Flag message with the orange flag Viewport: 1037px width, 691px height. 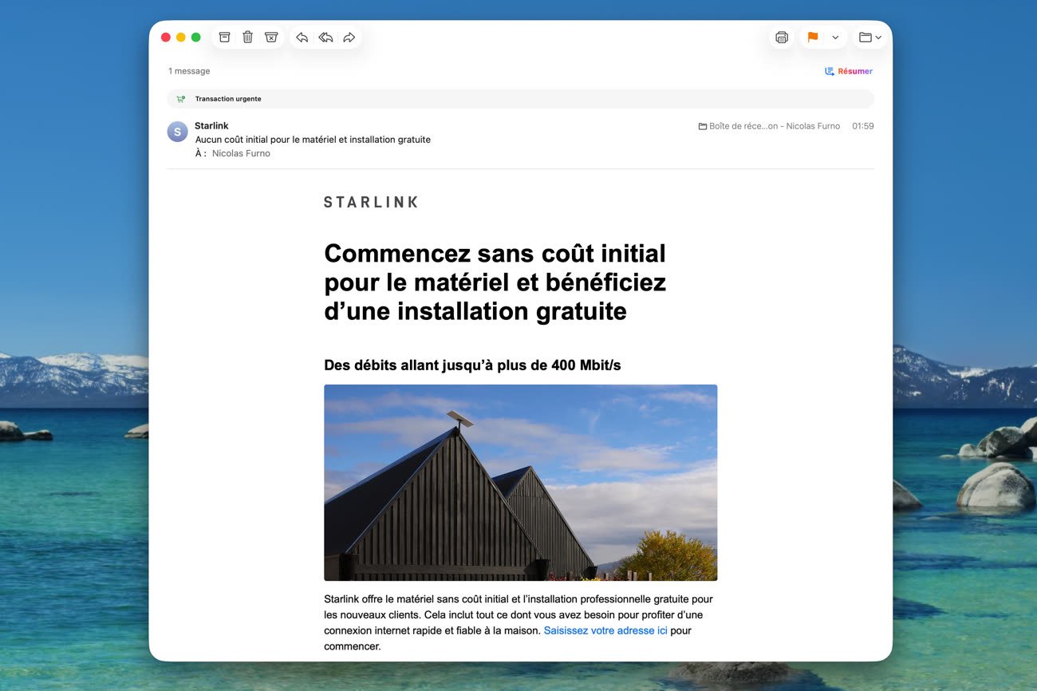813,38
